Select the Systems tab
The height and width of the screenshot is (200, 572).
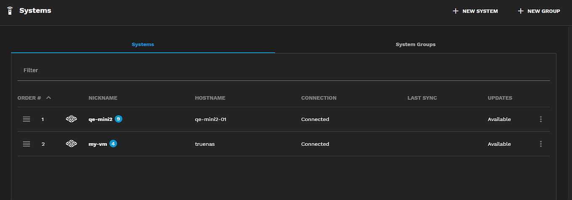click(143, 45)
